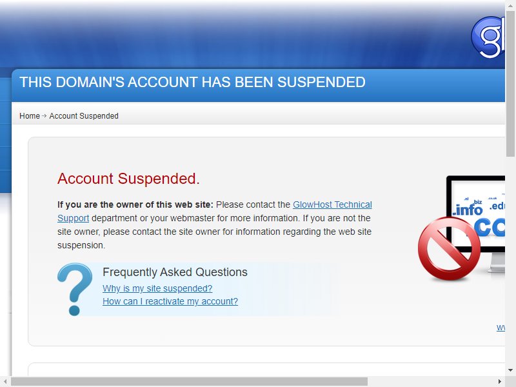Click the red prohibited sign icon
This screenshot has height=387, width=516.
click(x=449, y=249)
